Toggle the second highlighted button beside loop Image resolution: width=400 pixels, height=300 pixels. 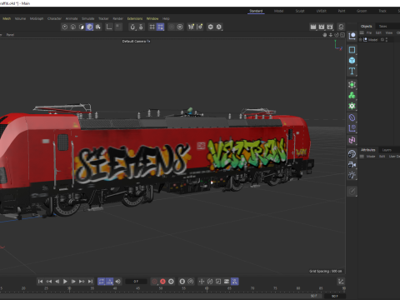pyautogui.click(x=110, y=282)
